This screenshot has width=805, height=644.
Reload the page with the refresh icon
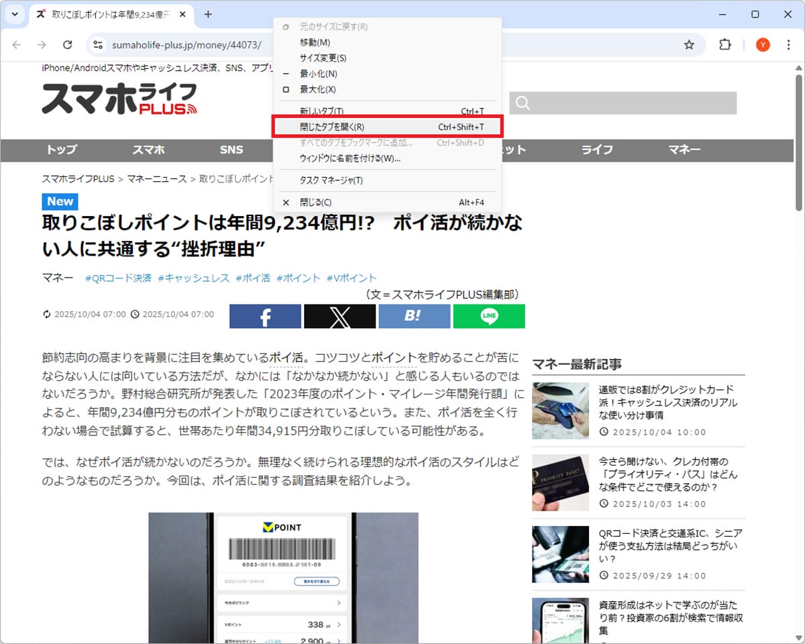tap(67, 45)
